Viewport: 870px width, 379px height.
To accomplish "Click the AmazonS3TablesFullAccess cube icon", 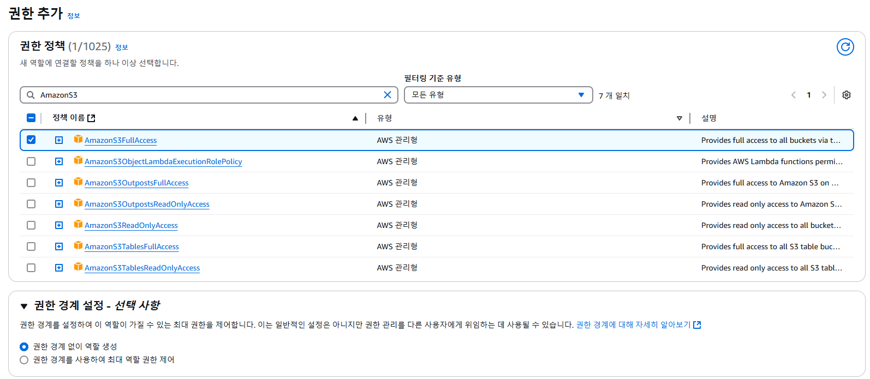I will [78, 245].
